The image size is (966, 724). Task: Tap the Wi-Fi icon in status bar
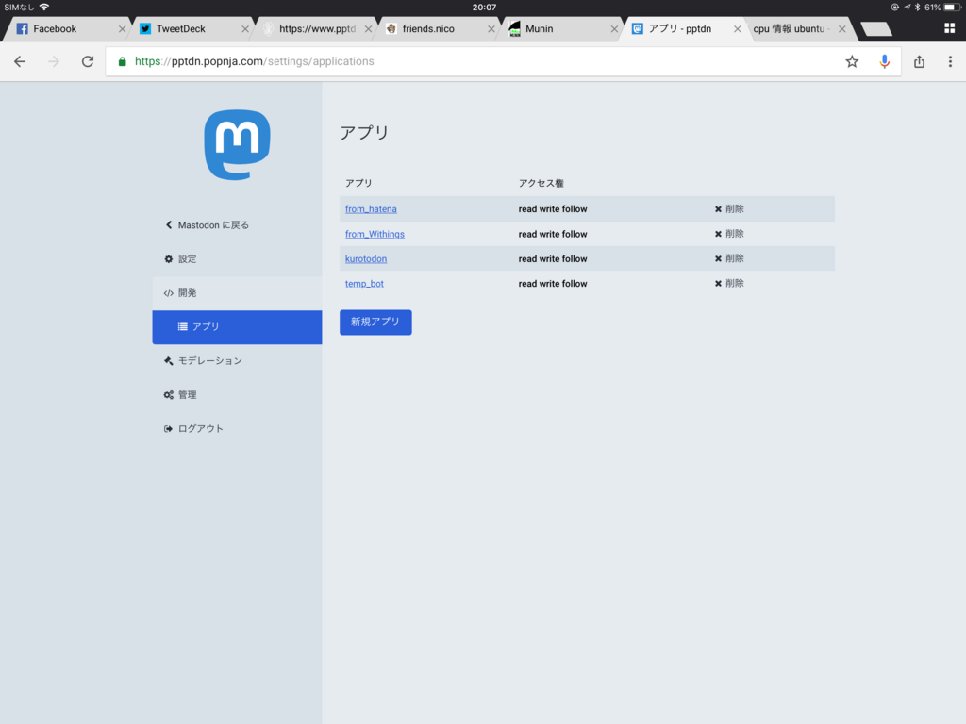click(x=43, y=8)
